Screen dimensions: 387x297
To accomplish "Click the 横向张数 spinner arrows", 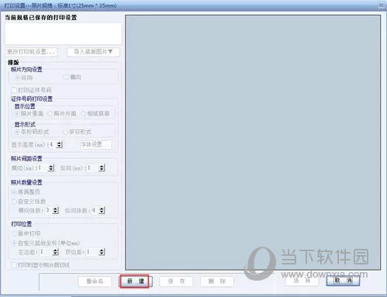I will click(55, 210).
